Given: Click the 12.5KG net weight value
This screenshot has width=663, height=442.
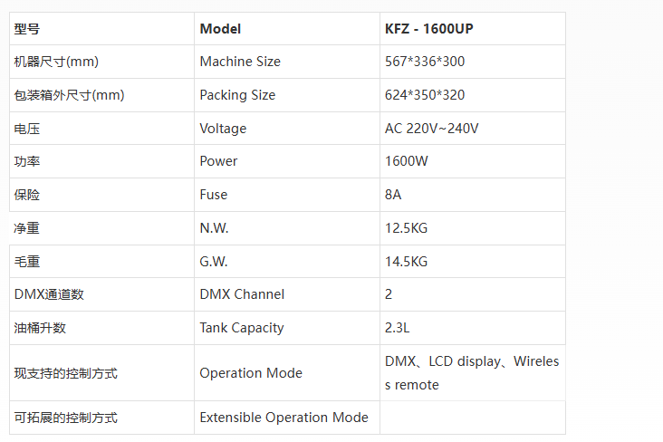Looking at the screenshot, I should [406, 228].
